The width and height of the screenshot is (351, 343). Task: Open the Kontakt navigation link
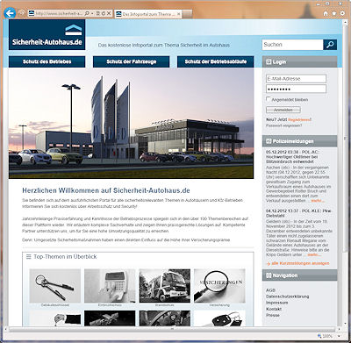pyautogui.click(x=274, y=309)
